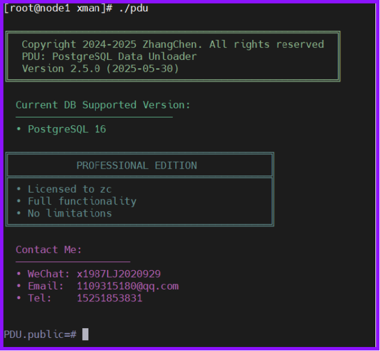Click the PostgreSQL 16 bullet item
Screen dimensions: 380x351
coord(66,129)
